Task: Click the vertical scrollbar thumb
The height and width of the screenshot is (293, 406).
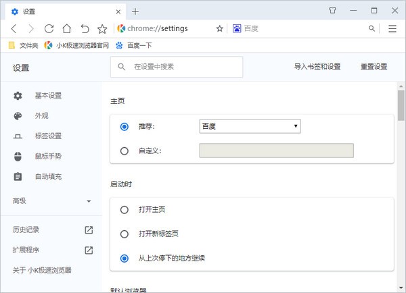Action: tap(401, 105)
